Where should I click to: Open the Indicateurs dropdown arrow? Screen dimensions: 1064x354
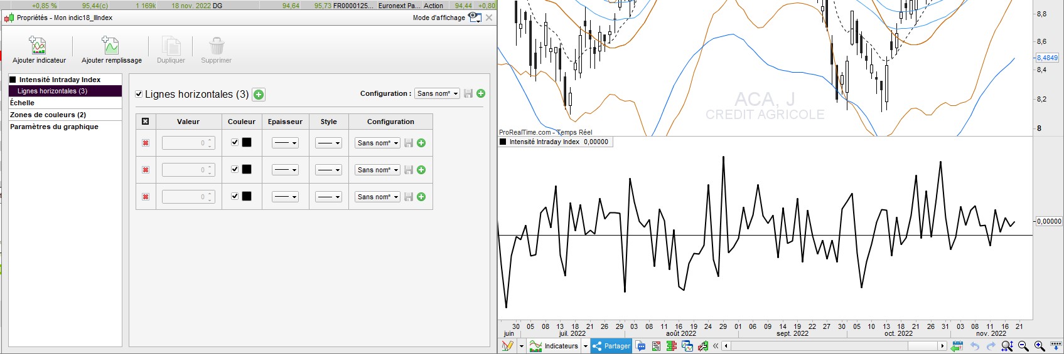[x=586, y=346]
